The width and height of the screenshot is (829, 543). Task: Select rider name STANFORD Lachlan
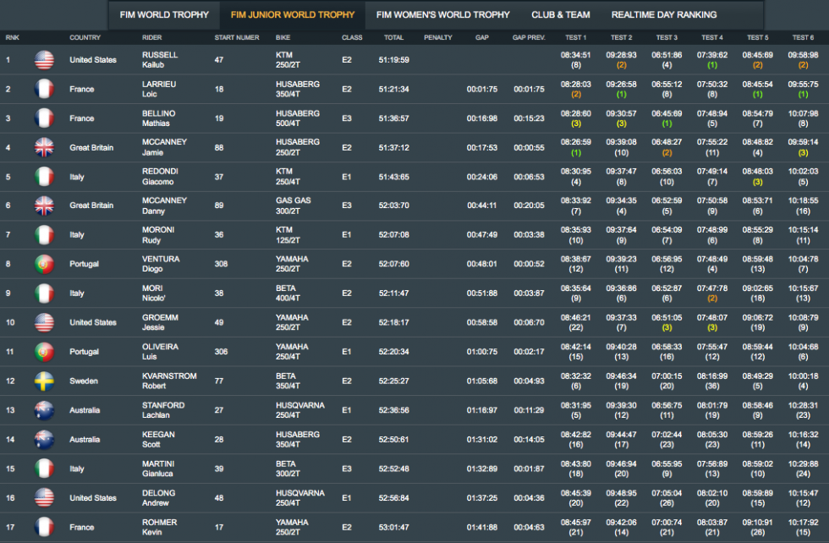tap(163, 410)
